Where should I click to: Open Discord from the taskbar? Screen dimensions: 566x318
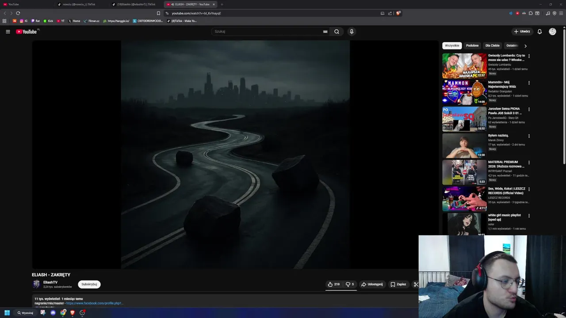[x=53, y=313]
